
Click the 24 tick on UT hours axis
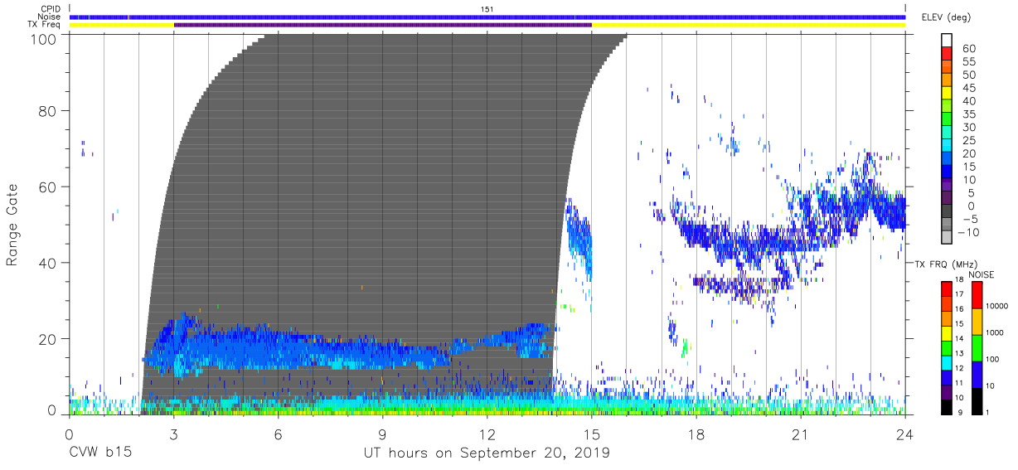click(x=904, y=434)
